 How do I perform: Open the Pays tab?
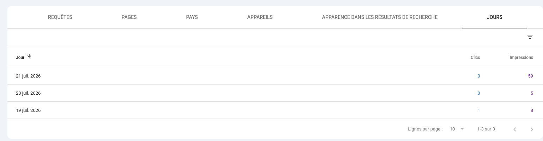point(192,17)
